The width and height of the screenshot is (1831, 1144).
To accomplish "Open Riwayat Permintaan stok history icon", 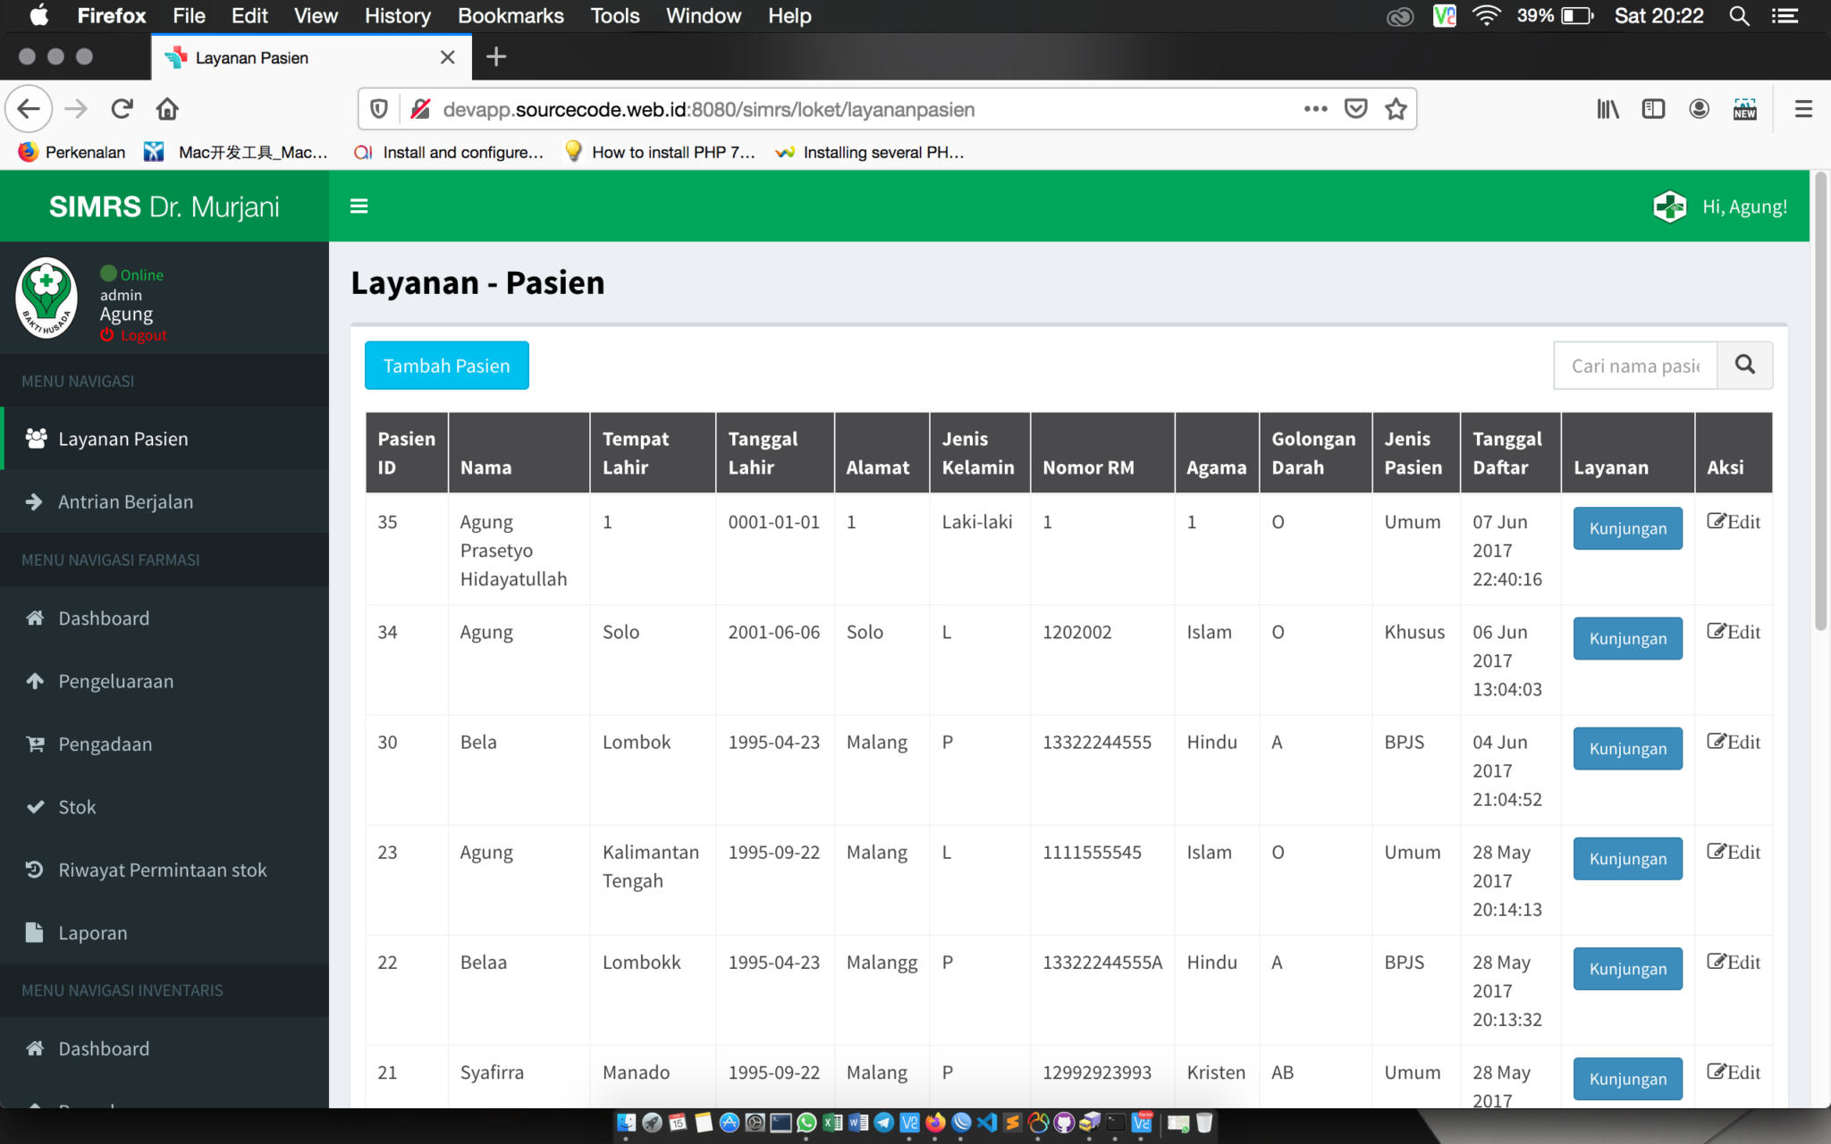I will click(x=35, y=869).
